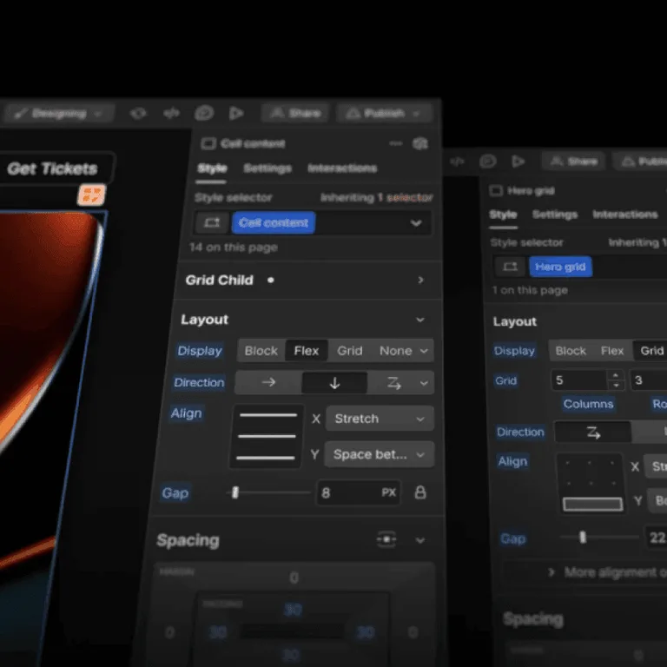
Task: Open Interactions tab in Hero grid panel
Action: click(x=625, y=215)
